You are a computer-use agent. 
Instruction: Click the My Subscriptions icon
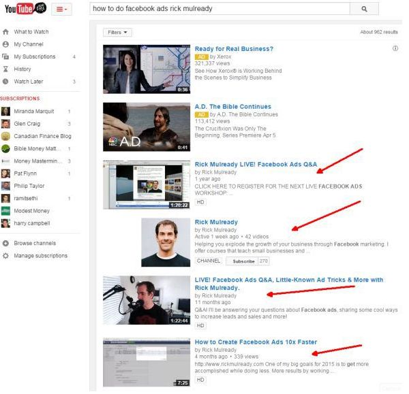click(5, 56)
